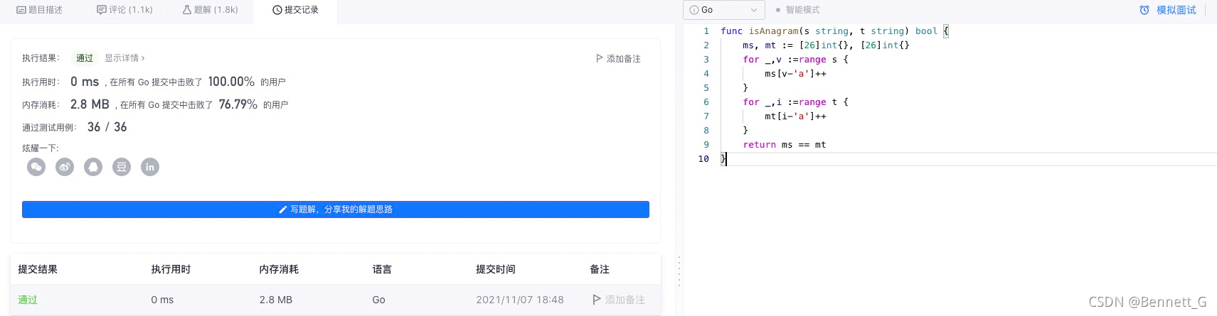
Task: Click the flask icon on 题解 tab
Action: click(x=187, y=10)
